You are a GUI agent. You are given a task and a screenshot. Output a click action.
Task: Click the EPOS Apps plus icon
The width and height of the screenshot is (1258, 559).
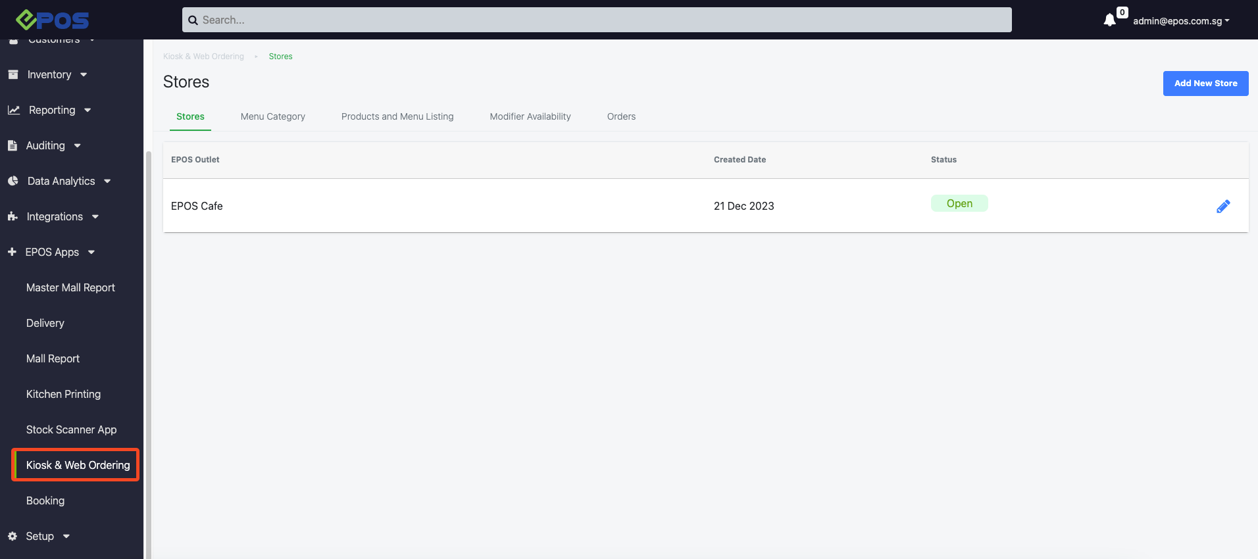coord(12,252)
